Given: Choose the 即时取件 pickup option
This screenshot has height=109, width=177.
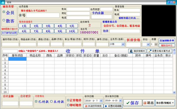Looking at the screenshot, I should [x=68, y=105].
